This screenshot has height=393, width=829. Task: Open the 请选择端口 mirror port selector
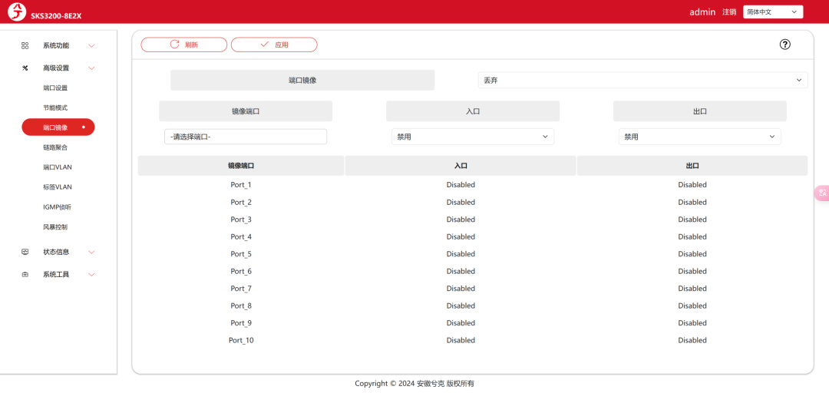click(246, 137)
